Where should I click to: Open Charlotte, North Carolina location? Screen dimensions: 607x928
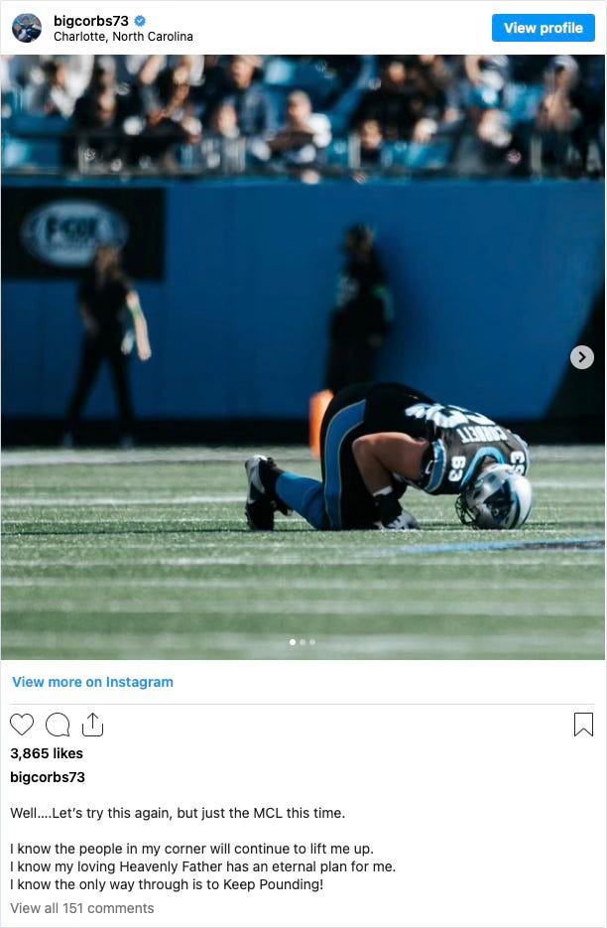click(x=123, y=36)
